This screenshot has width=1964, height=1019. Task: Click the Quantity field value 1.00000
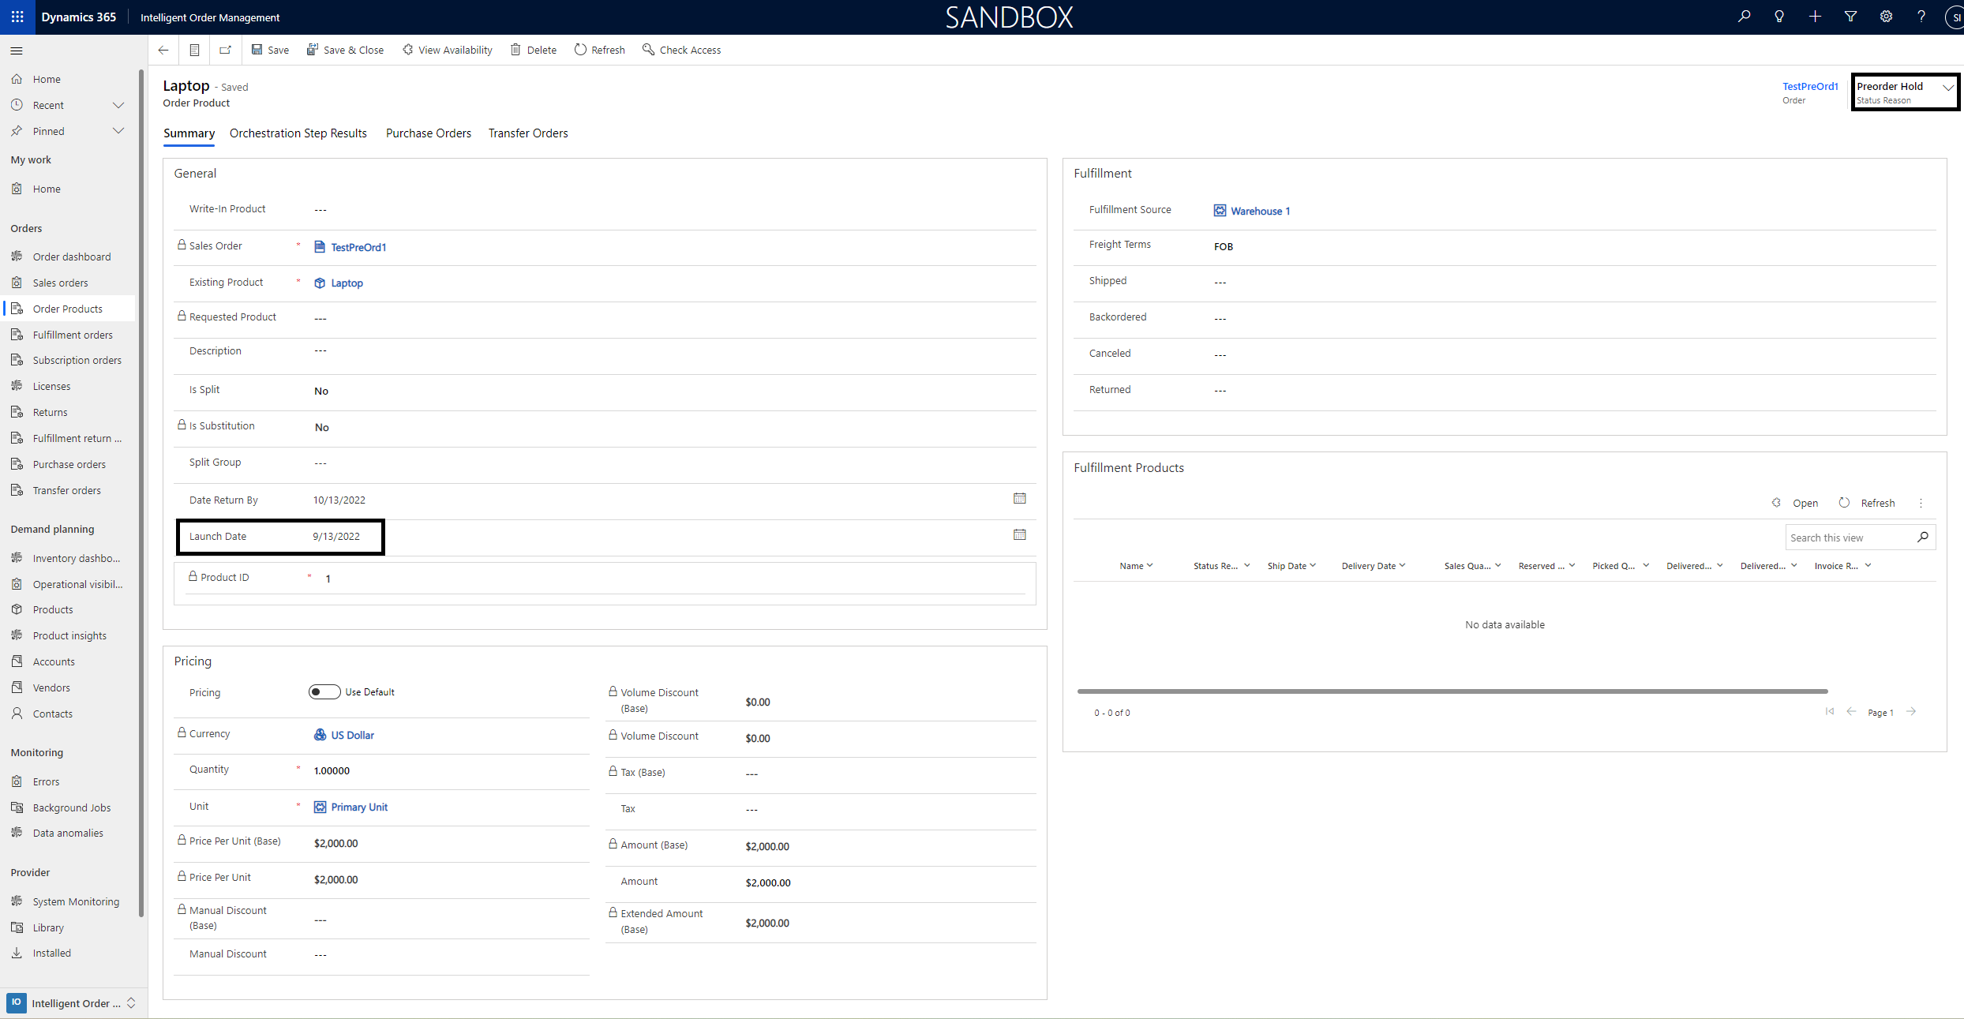point(332,771)
